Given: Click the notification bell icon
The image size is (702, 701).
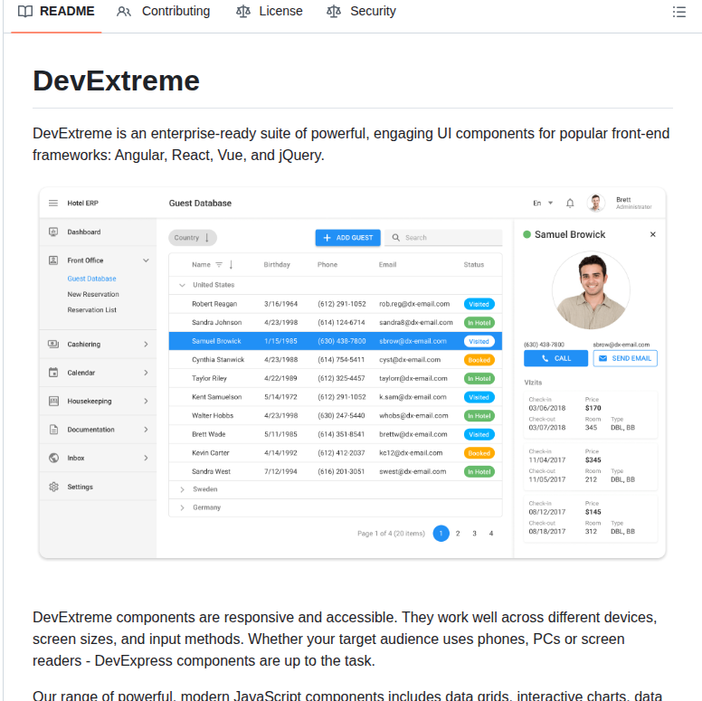Looking at the screenshot, I should [x=570, y=204].
